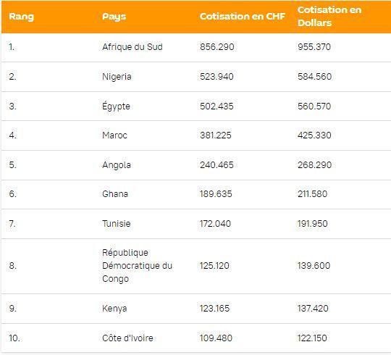Select République Démocratique du Congo cell
Viewport: 391px width, 355px height.
137,266
